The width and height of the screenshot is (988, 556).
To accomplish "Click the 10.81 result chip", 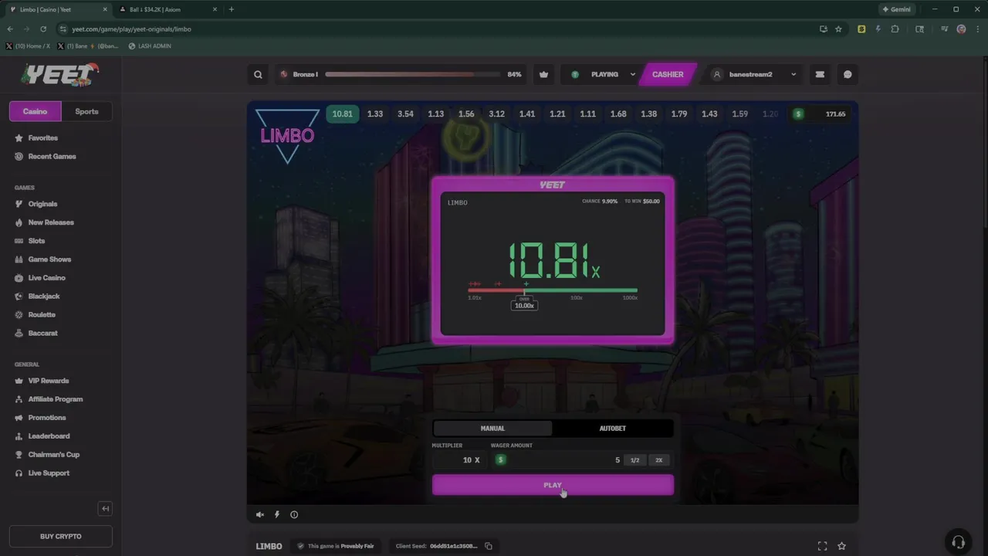I will click(x=342, y=114).
